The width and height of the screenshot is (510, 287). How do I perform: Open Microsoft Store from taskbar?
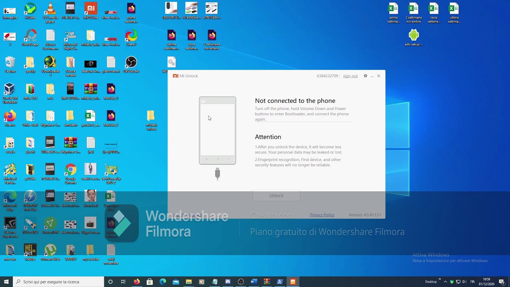(150, 282)
